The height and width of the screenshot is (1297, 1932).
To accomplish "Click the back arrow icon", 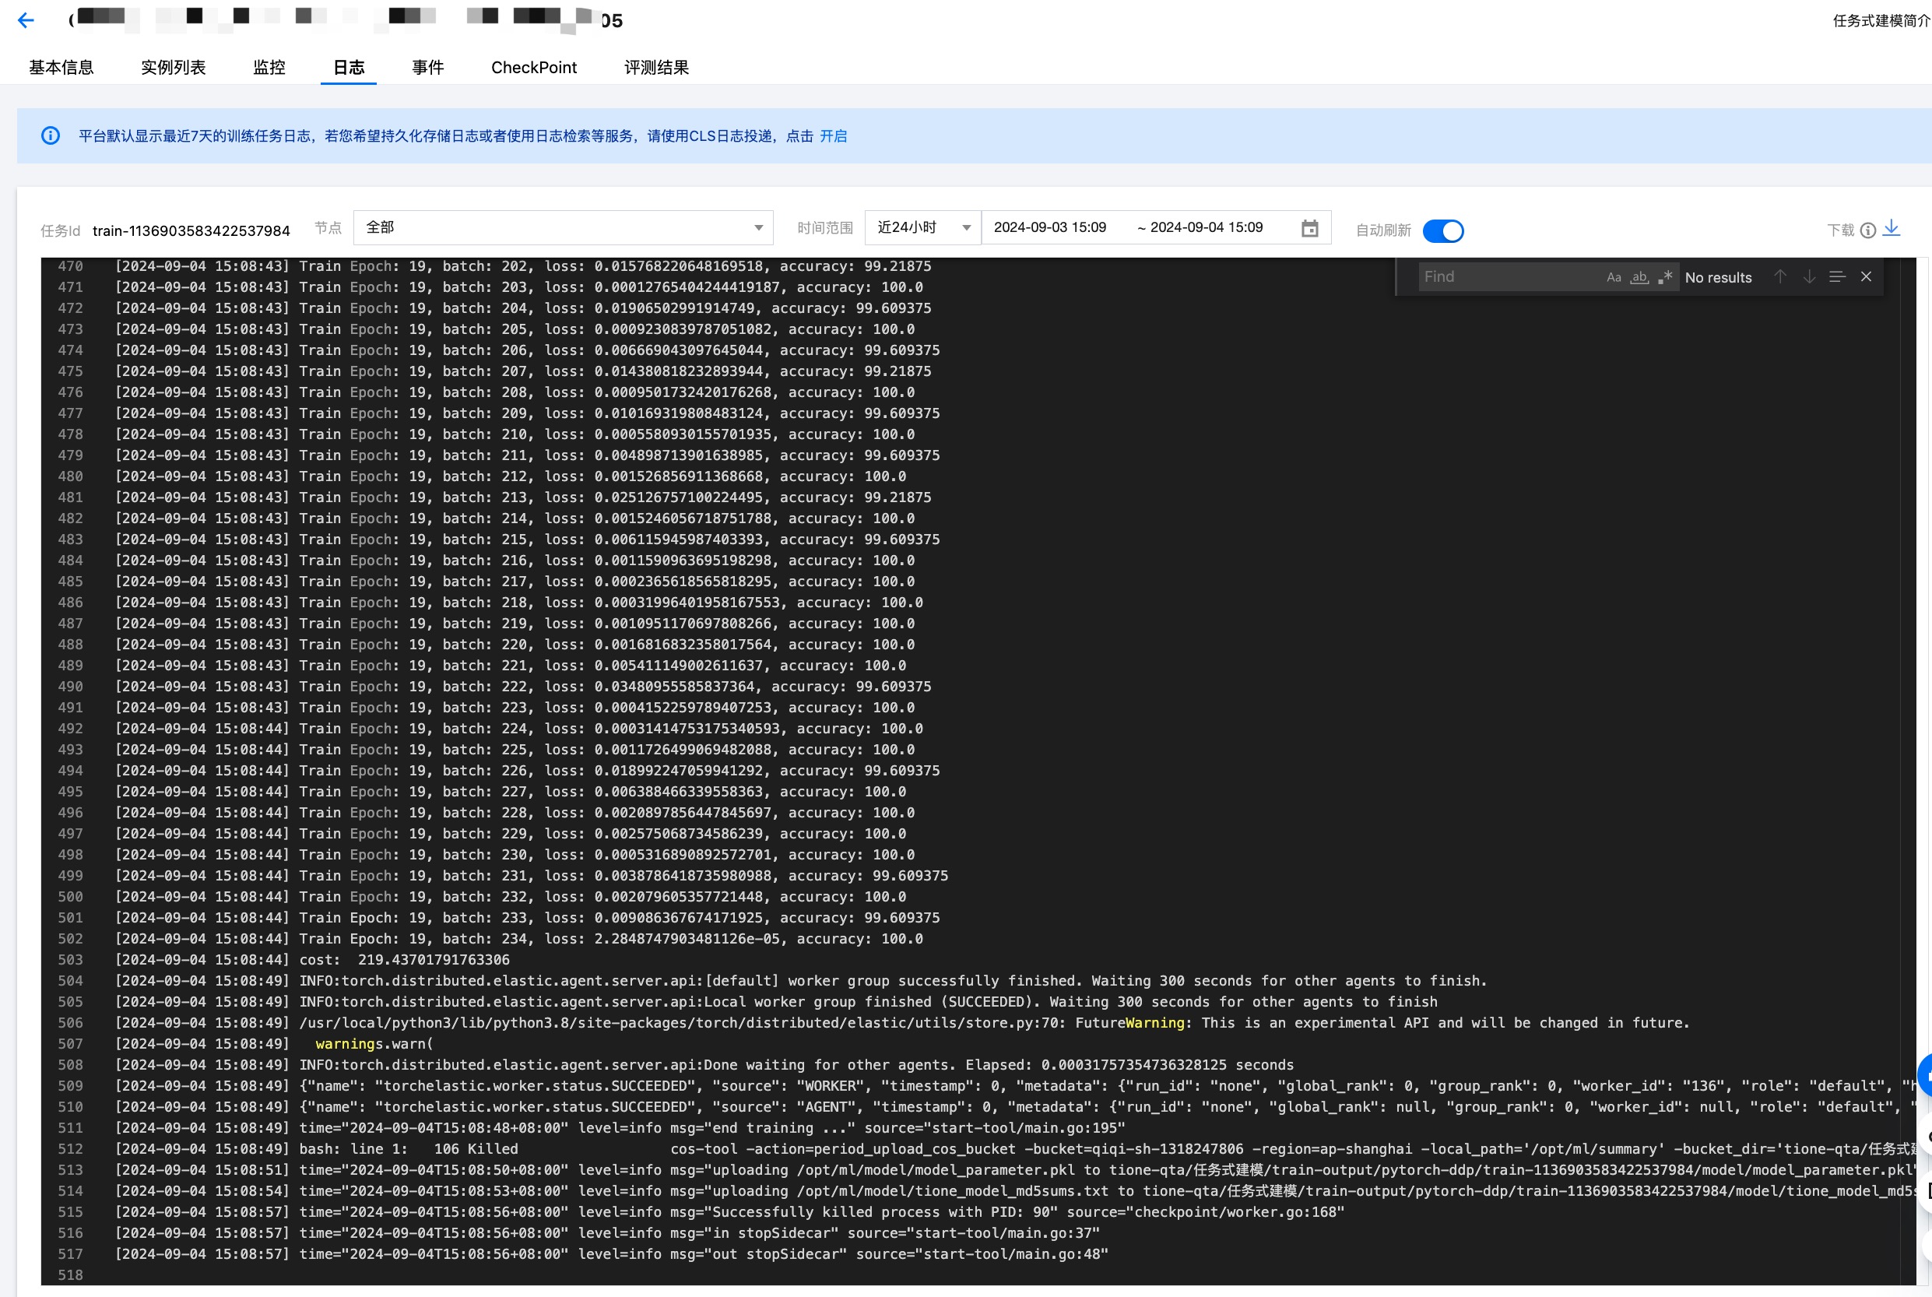I will [26, 21].
